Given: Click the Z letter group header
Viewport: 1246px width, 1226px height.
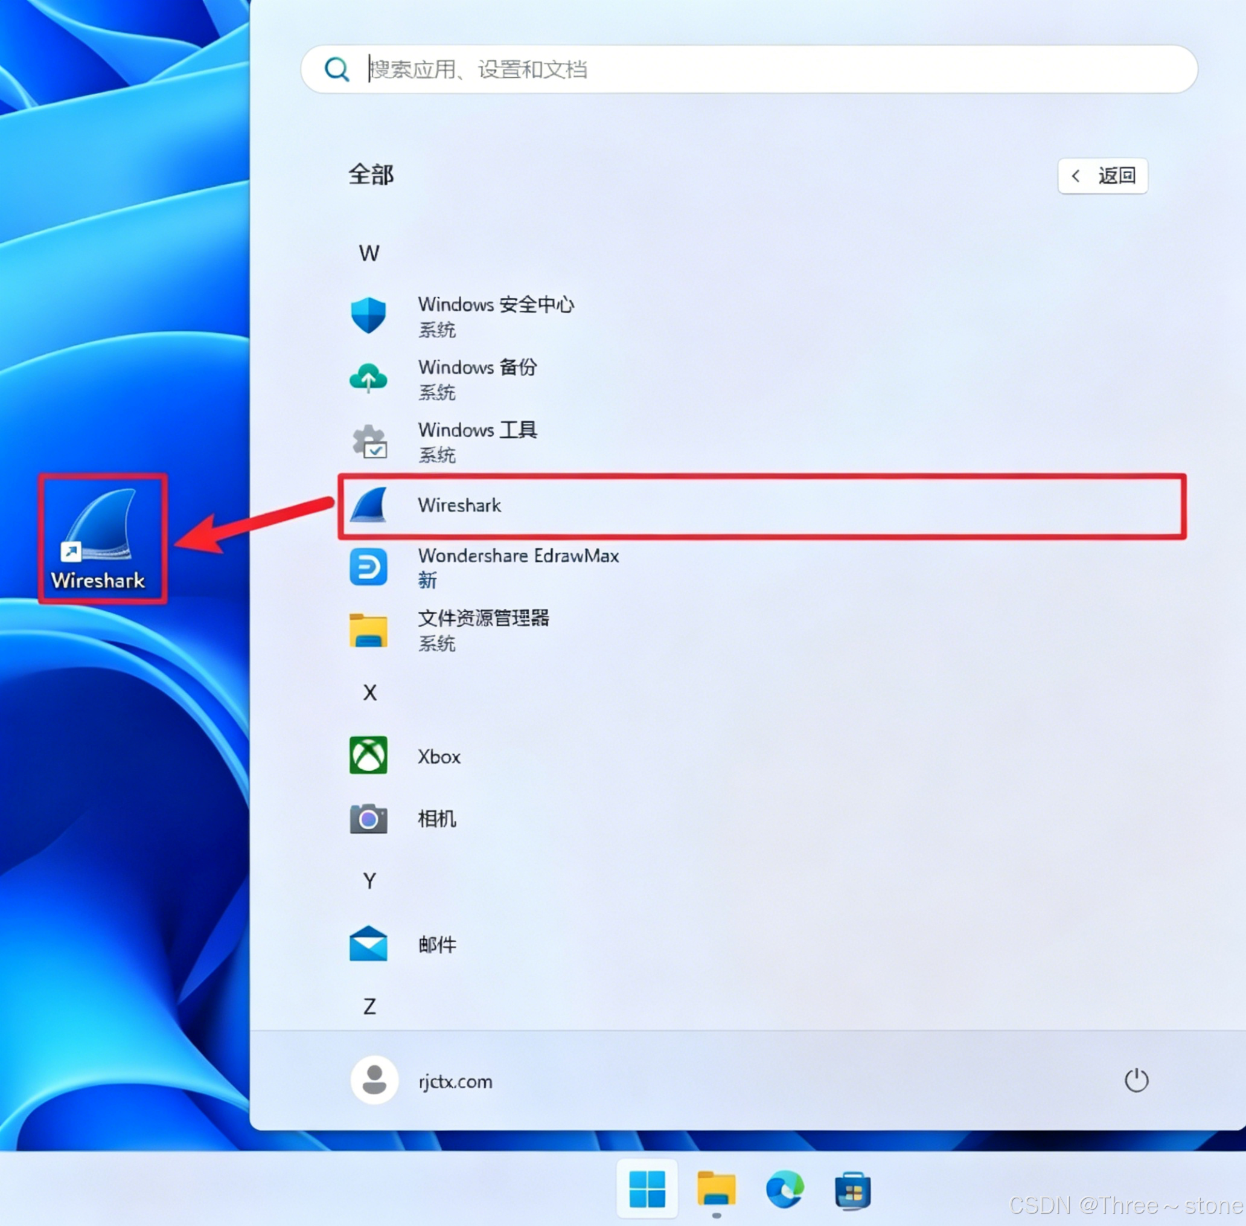Looking at the screenshot, I should (x=369, y=1006).
